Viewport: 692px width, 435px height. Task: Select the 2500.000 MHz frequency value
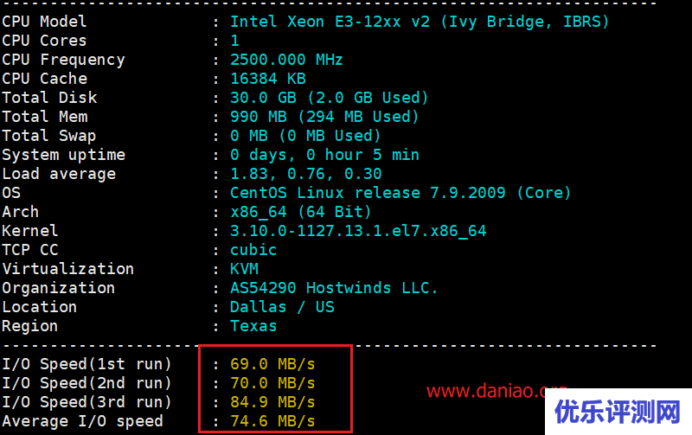[286, 60]
